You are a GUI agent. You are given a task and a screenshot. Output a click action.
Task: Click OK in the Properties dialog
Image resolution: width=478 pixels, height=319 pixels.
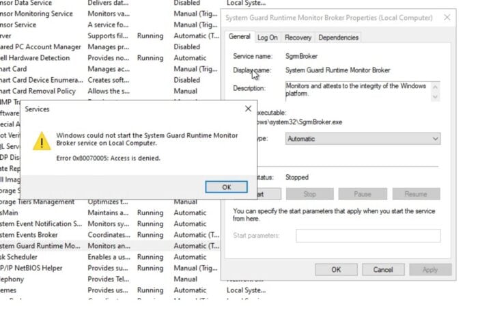point(336,270)
